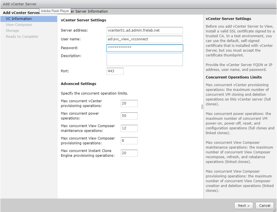This screenshot has height=212, width=277.
Task: Select VC Information wizard step
Action: coord(19,19)
